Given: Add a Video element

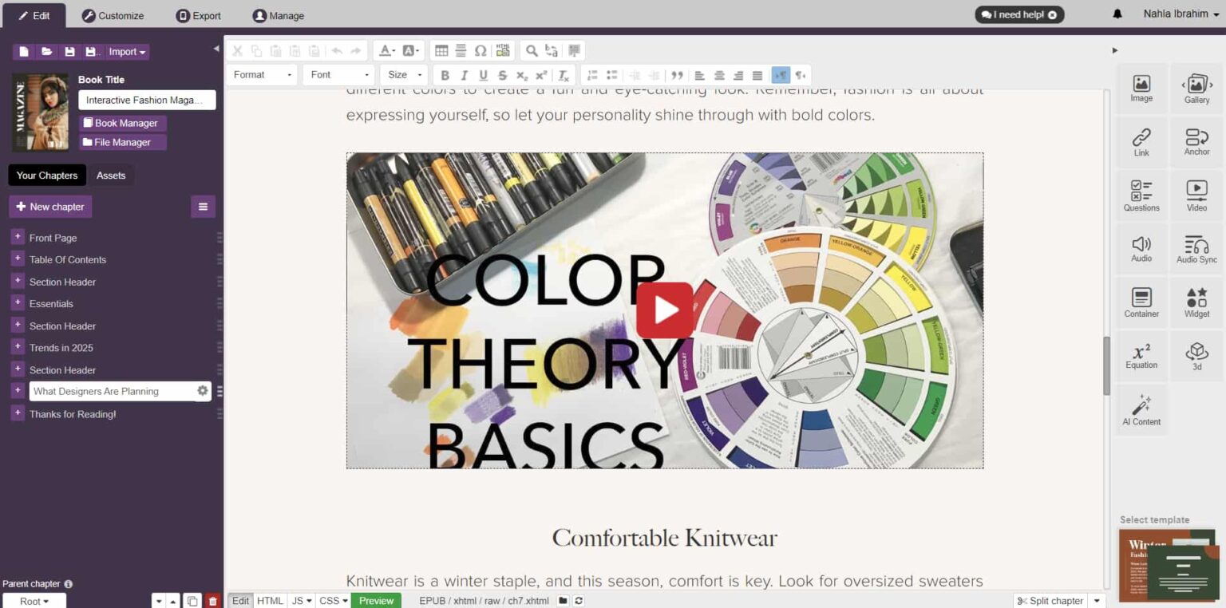Looking at the screenshot, I should click(x=1196, y=195).
